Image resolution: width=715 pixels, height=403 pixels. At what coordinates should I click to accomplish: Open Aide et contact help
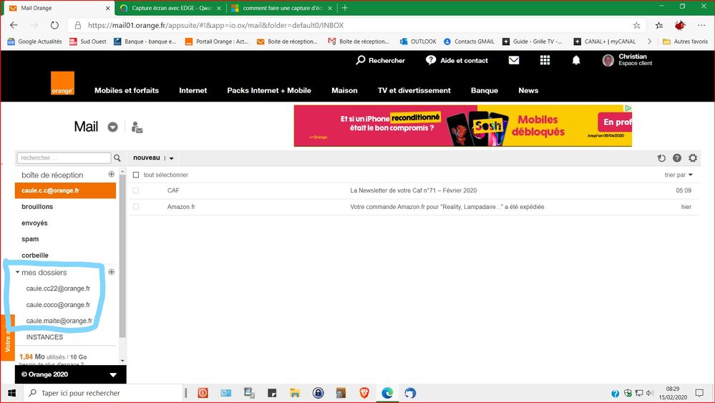(457, 60)
